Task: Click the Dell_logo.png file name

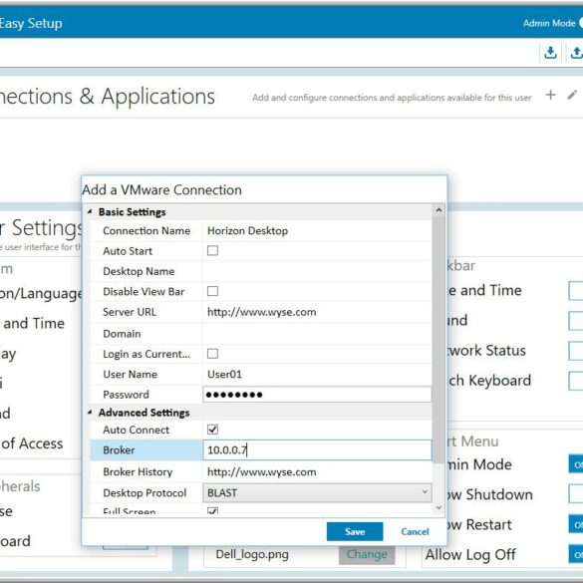Action: (x=252, y=554)
